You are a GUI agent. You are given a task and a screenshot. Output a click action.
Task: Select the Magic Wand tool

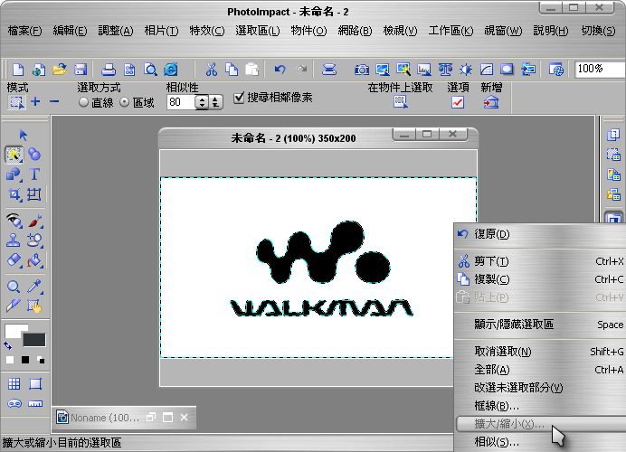[14, 155]
